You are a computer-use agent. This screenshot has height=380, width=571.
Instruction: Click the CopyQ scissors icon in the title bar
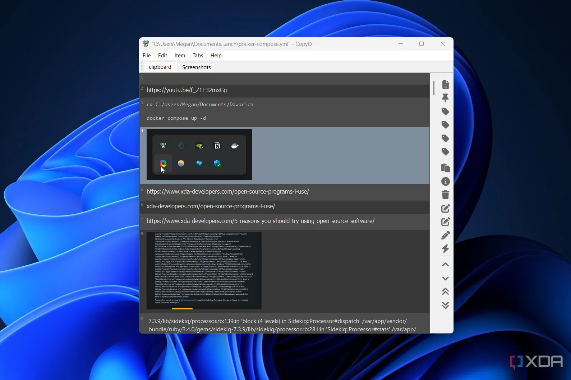(146, 44)
